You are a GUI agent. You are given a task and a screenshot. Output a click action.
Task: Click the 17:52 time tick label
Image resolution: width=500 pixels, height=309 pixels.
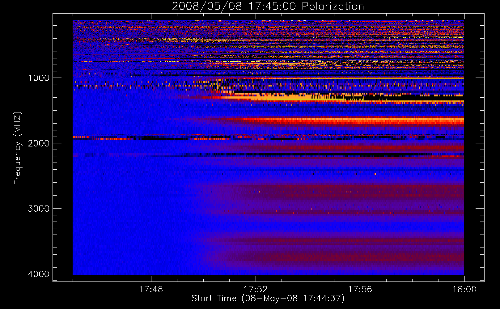click(256, 290)
